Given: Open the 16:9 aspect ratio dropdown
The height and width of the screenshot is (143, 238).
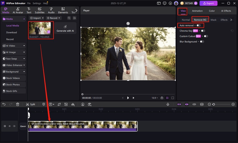Looking at the screenshot, I should 155,98.
